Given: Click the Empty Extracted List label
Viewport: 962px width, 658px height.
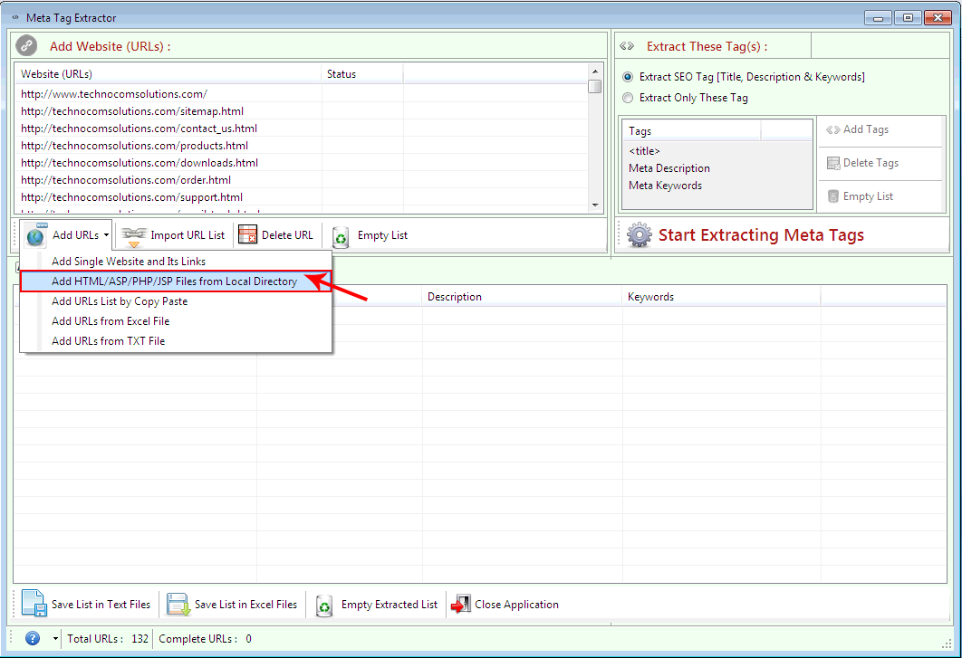Looking at the screenshot, I should point(389,604).
